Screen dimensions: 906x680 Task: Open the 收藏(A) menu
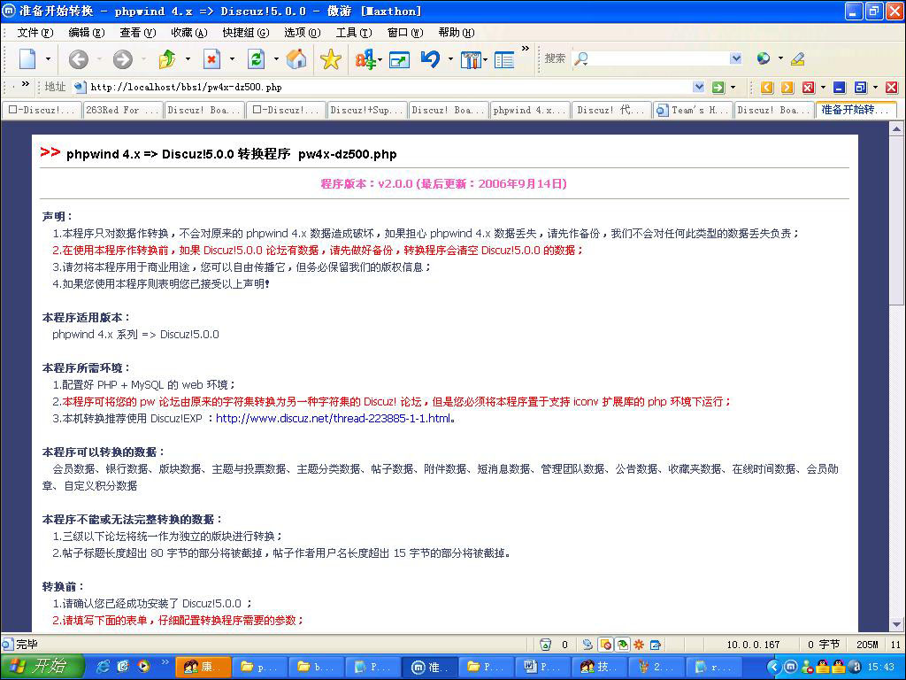pyautogui.click(x=189, y=33)
